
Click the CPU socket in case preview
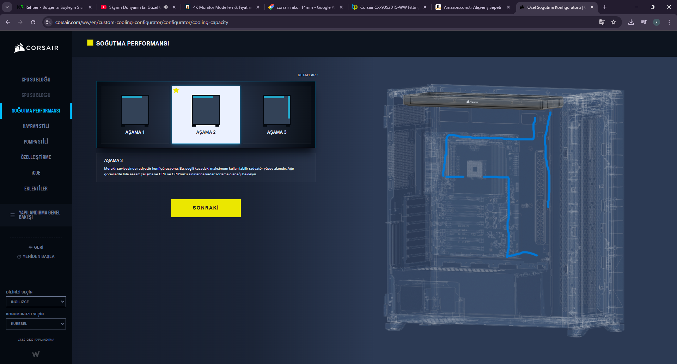tap(475, 169)
